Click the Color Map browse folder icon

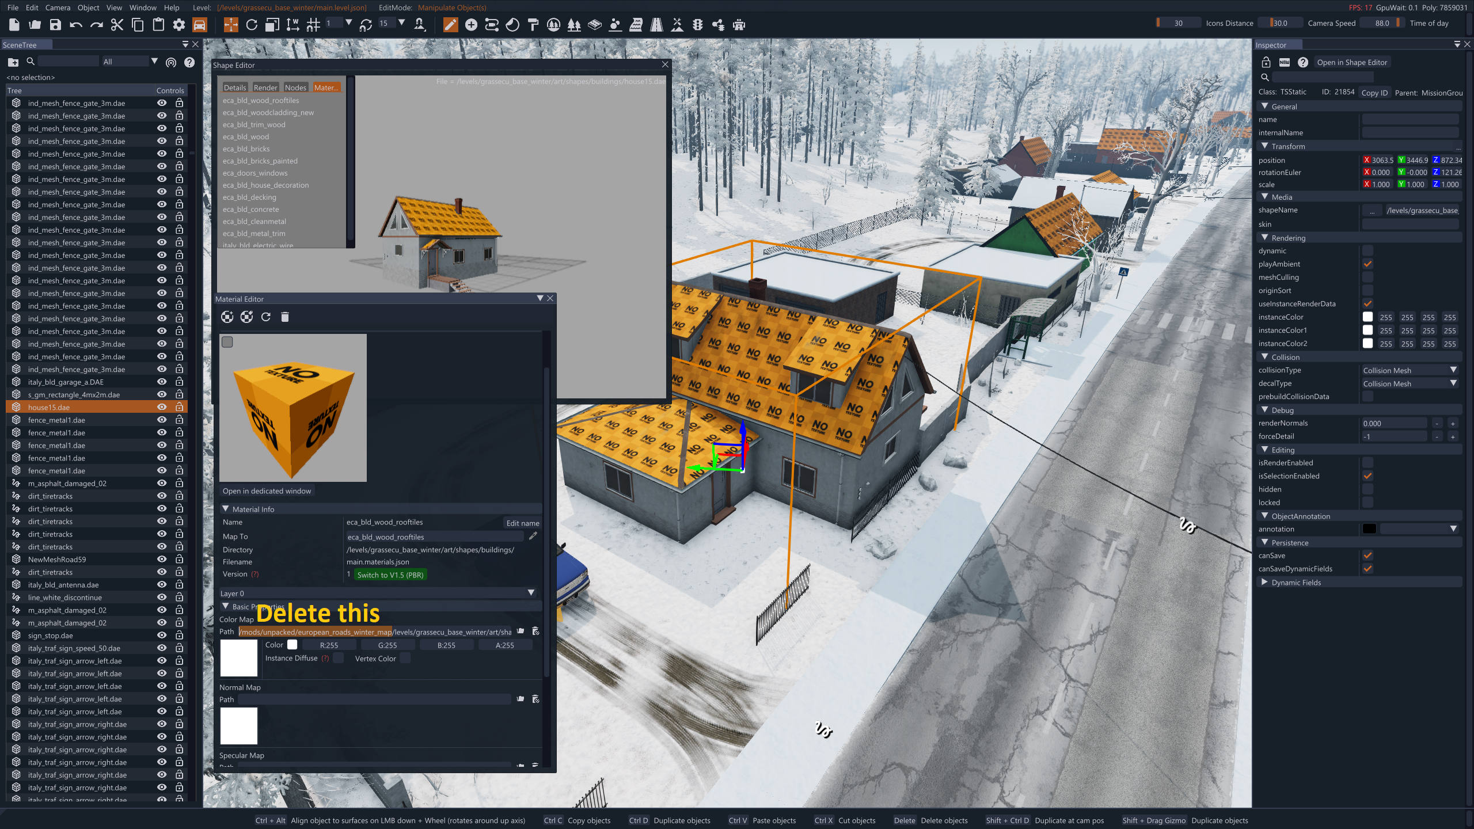tap(521, 632)
